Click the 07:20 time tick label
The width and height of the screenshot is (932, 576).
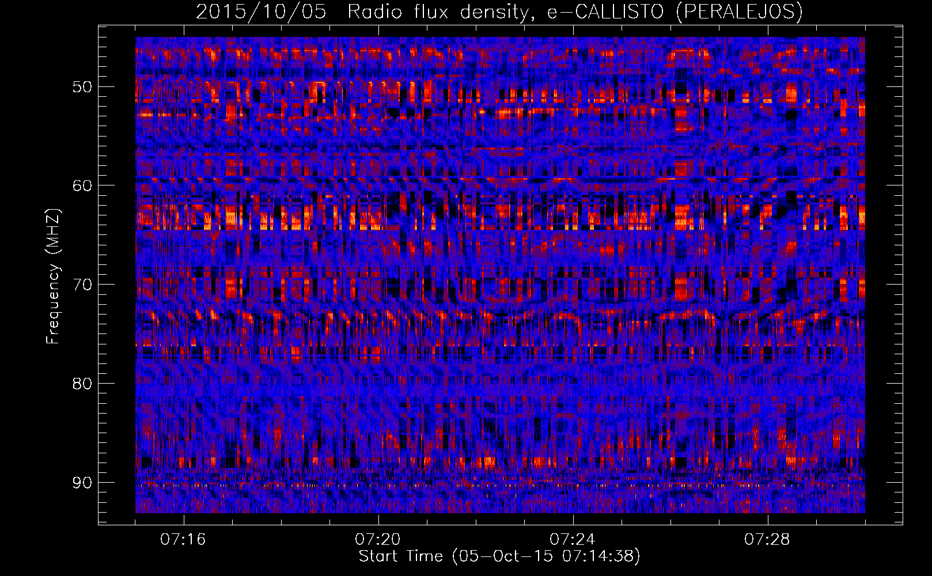click(378, 540)
